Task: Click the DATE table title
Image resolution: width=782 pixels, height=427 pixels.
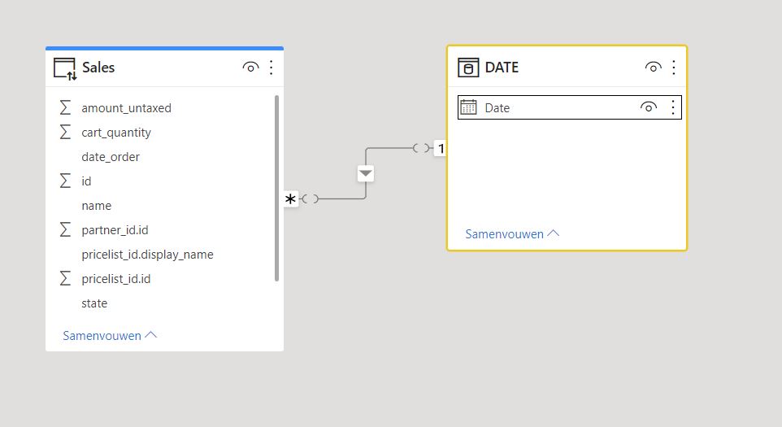Action: coord(502,68)
